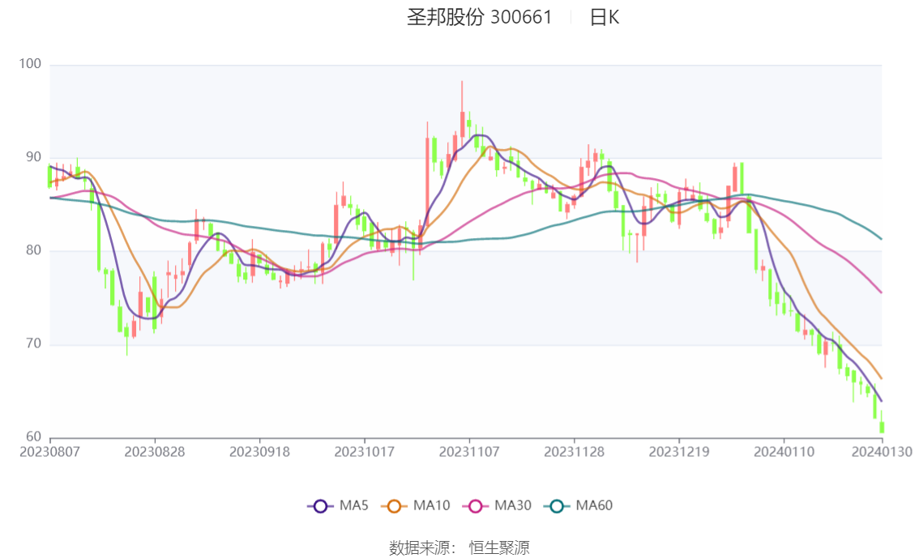Click the 90 price axis label
This screenshot has height=558, width=919.
click(33, 157)
